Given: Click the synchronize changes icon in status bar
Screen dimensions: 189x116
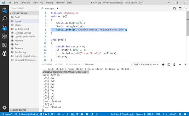Looking at the screenshot, I should 16,114.
